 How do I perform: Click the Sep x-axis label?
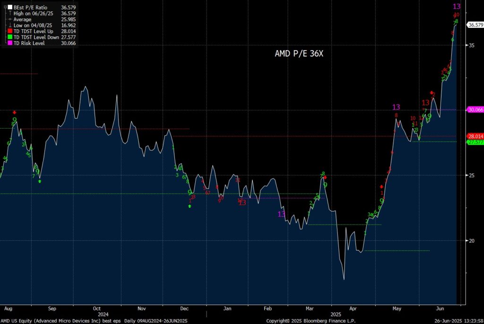52,308
